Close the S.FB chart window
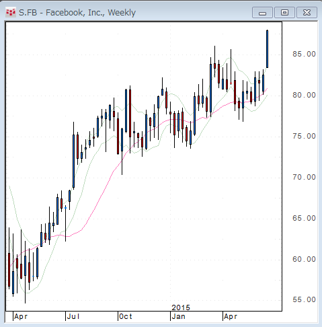 coord(307,13)
